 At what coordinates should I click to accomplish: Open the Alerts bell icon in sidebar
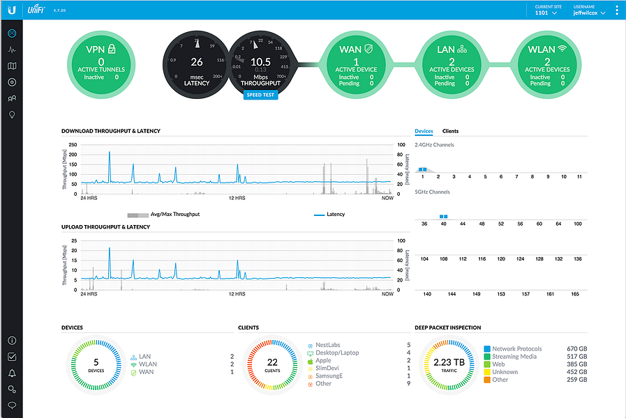pos(12,373)
